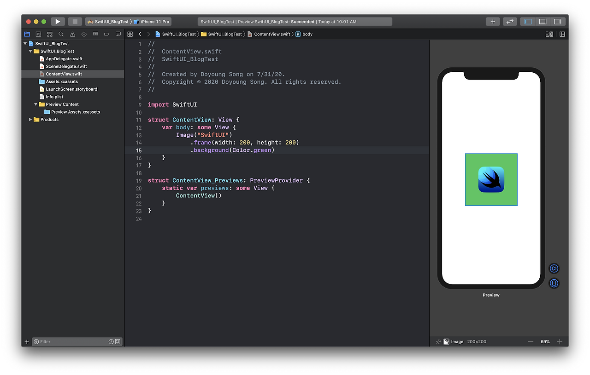The image size is (590, 375).
Task: Click the ".frame(width: 200, height: 200)" line
Action: pyautogui.click(x=245, y=143)
